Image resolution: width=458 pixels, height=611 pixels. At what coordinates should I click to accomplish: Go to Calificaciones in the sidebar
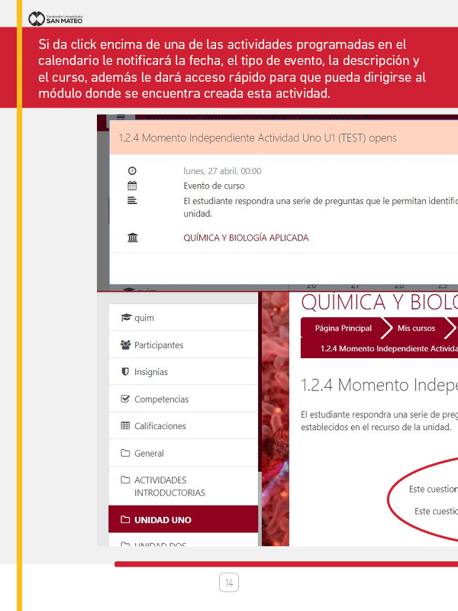click(160, 426)
